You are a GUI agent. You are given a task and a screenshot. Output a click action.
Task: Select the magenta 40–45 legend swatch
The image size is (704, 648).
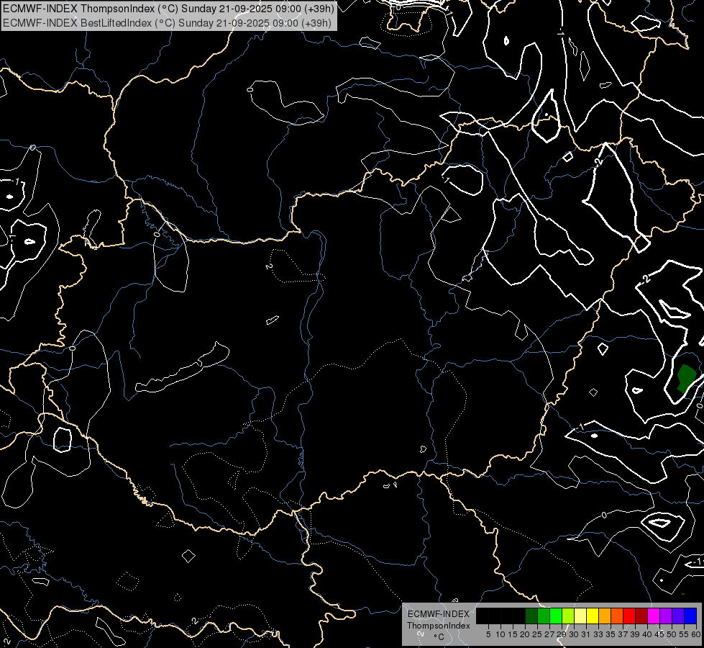tap(654, 616)
